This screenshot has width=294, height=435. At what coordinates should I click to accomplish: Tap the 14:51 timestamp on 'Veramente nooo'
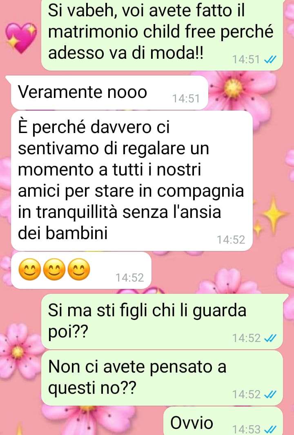click(x=186, y=99)
